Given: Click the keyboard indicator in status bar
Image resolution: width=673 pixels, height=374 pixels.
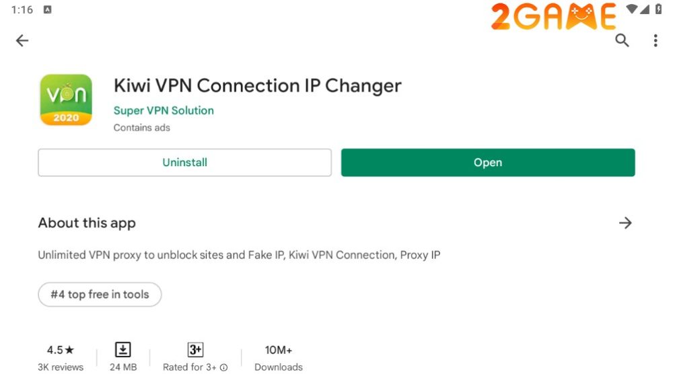Looking at the screenshot, I should click(x=47, y=10).
